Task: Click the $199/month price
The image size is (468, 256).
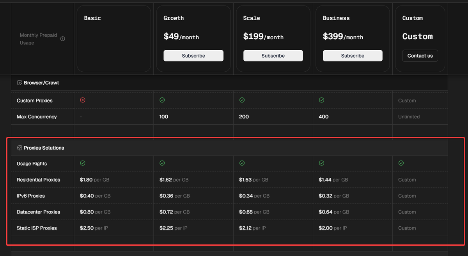Action: (263, 37)
